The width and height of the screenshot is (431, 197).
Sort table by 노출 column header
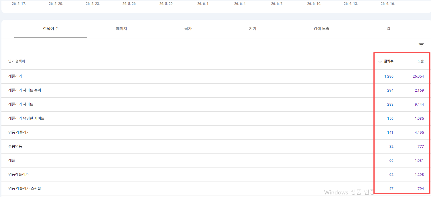point(420,61)
